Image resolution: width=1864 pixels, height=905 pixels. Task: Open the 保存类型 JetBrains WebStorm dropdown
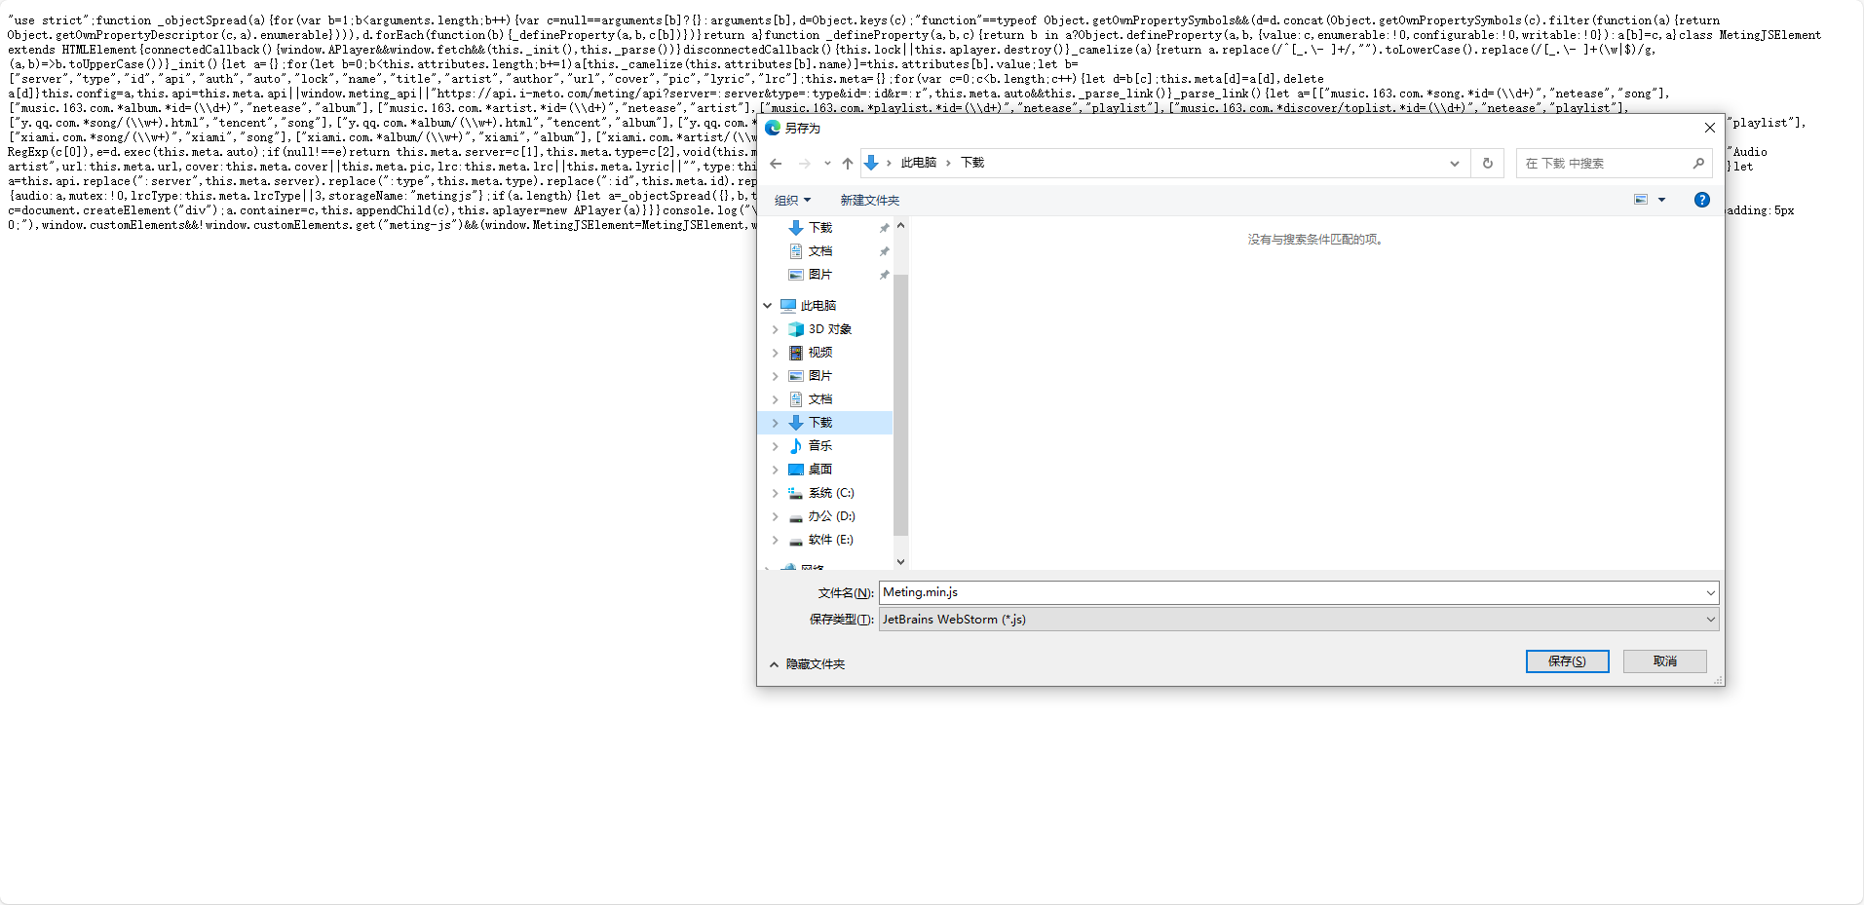click(x=1299, y=620)
